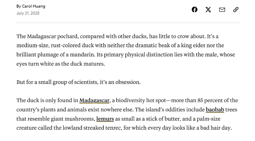The image size is (255, 141).
Task: Email this article via envelope icon
Action: pyautogui.click(x=222, y=10)
